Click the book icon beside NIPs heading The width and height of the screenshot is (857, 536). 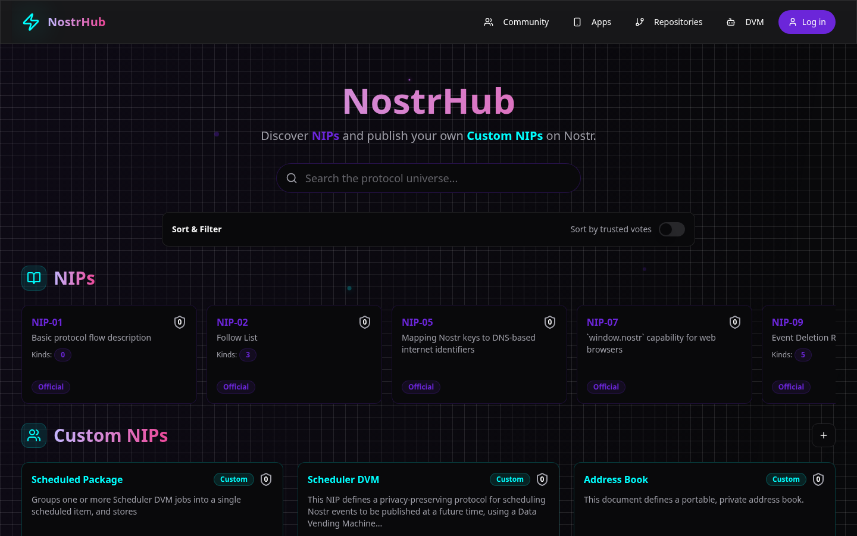point(34,278)
